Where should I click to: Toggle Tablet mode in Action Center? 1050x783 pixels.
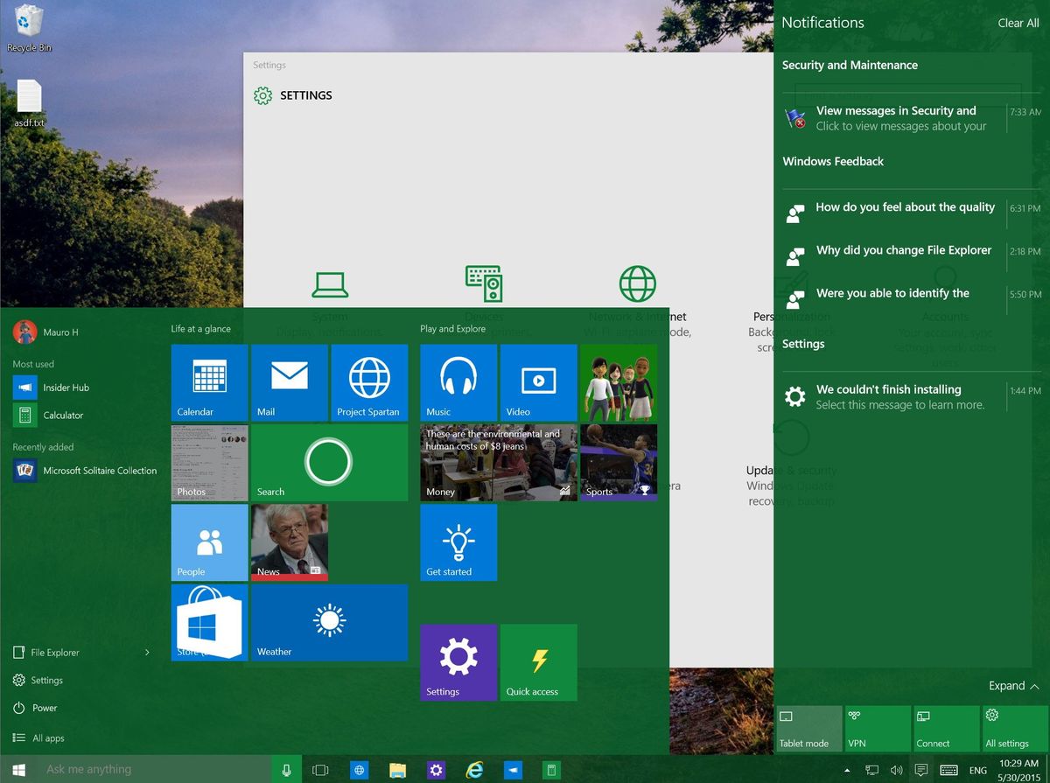[x=807, y=728]
